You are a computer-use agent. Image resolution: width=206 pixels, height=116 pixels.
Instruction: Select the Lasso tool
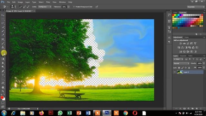(x=3, y=23)
